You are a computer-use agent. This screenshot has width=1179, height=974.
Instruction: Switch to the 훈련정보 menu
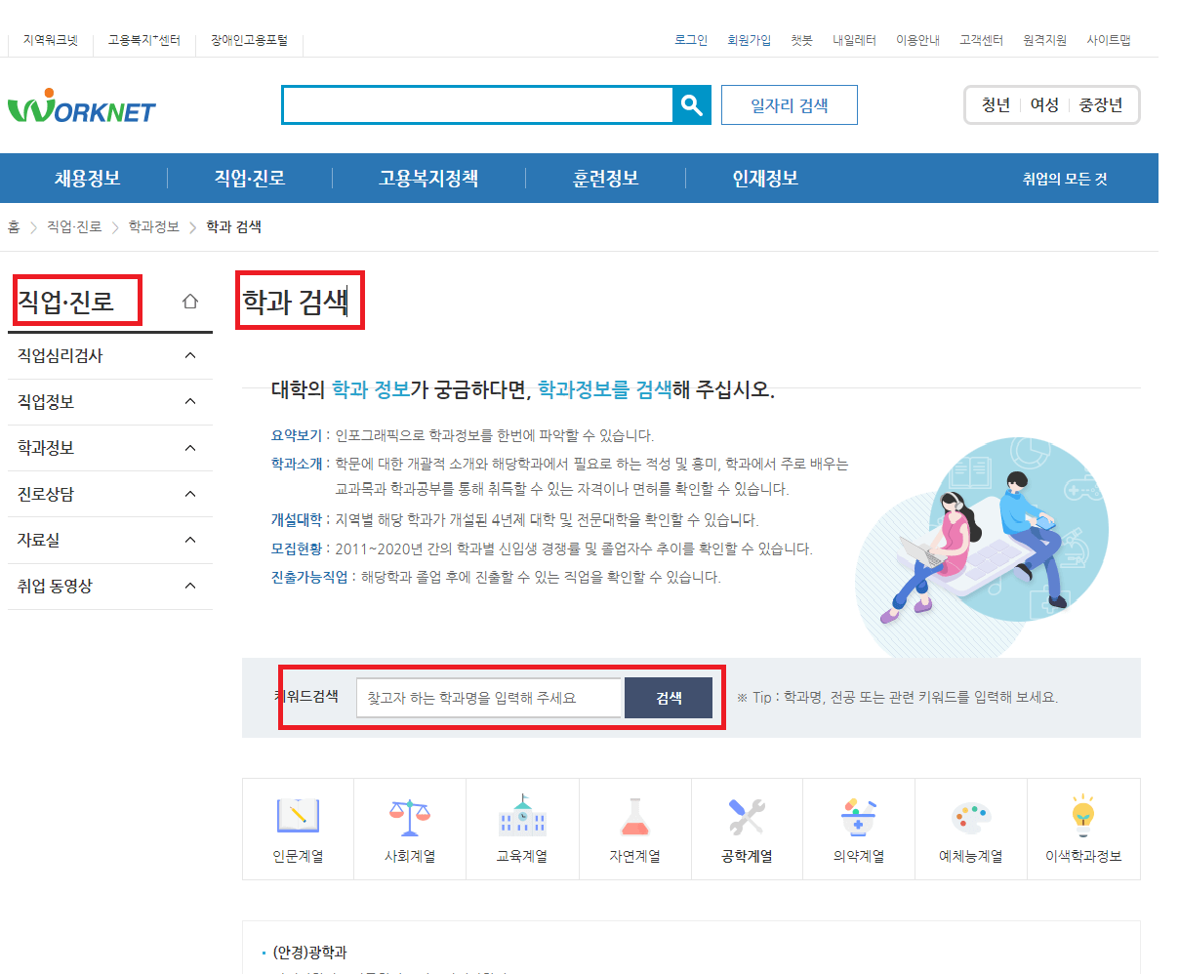(604, 178)
